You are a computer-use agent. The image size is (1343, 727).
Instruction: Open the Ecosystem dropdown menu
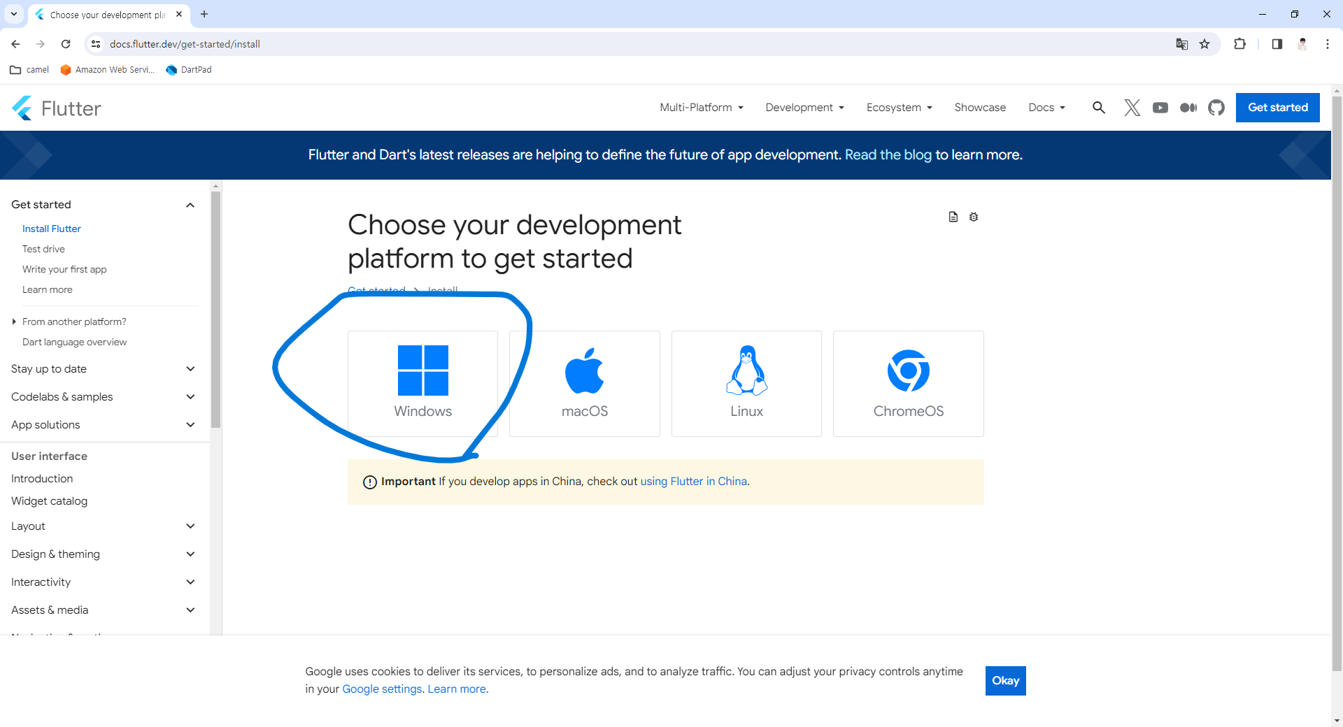click(x=900, y=108)
